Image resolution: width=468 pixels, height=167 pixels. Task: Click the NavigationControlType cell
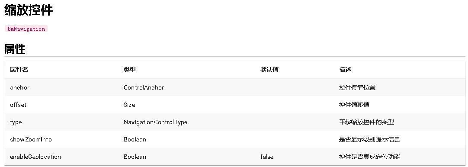156,122
